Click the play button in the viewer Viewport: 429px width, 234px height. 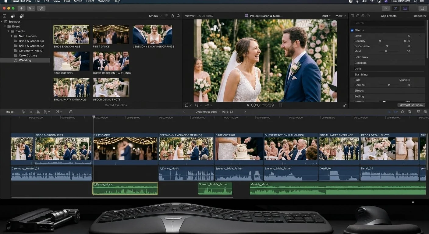click(x=248, y=105)
